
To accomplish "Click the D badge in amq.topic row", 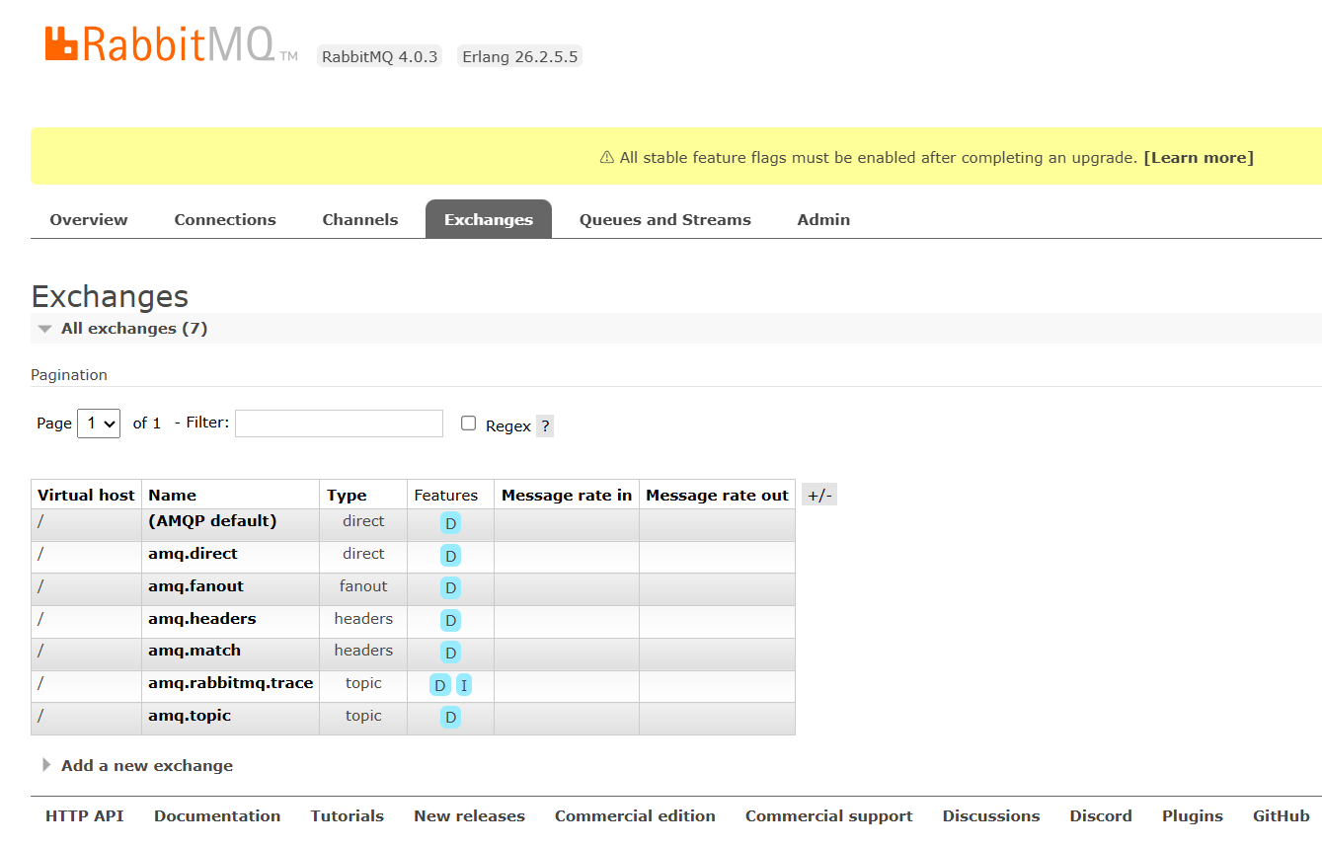I will point(450,718).
